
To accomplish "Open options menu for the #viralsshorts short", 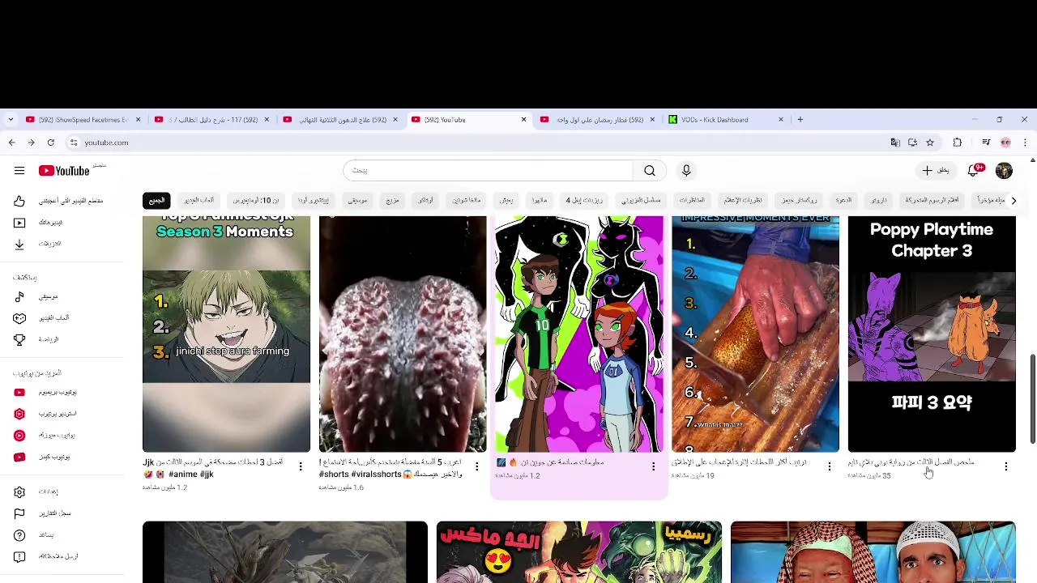I will [476, 466].
